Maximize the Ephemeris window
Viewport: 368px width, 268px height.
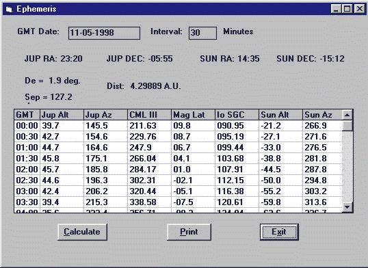click(347, 9)
